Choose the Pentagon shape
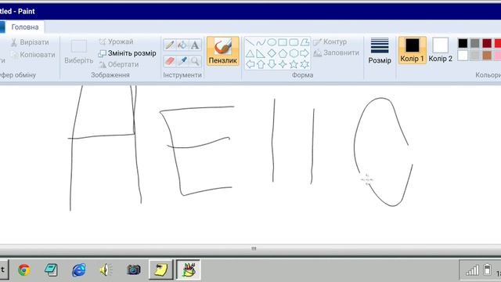 coord(283,53)
